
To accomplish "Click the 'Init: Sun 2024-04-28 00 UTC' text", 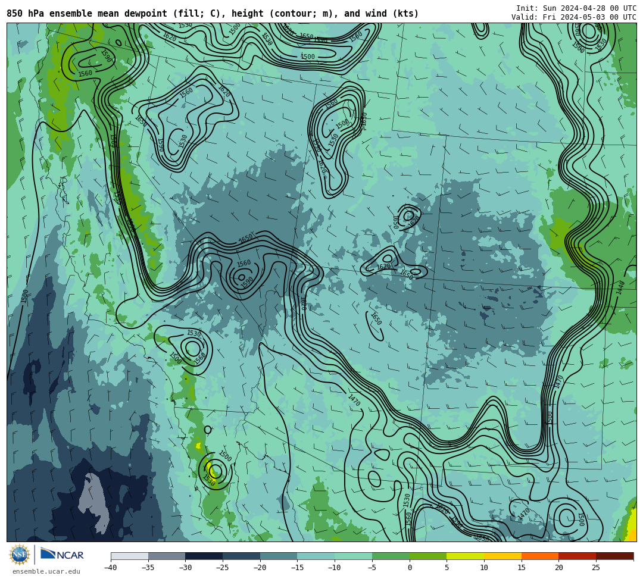I will tap(576, 8).
